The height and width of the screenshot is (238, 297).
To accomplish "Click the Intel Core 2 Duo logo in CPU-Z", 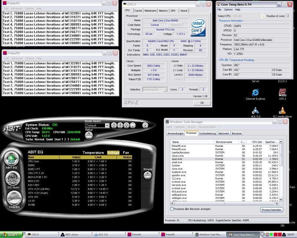I will pos(198,28).
